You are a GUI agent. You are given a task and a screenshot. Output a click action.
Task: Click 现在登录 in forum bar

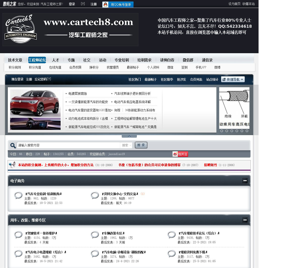pos(17,79)
